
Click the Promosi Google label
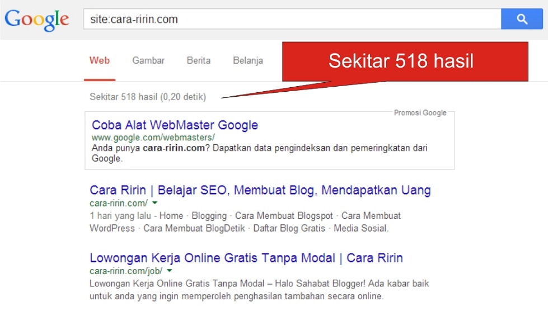(x=420, y=112)
